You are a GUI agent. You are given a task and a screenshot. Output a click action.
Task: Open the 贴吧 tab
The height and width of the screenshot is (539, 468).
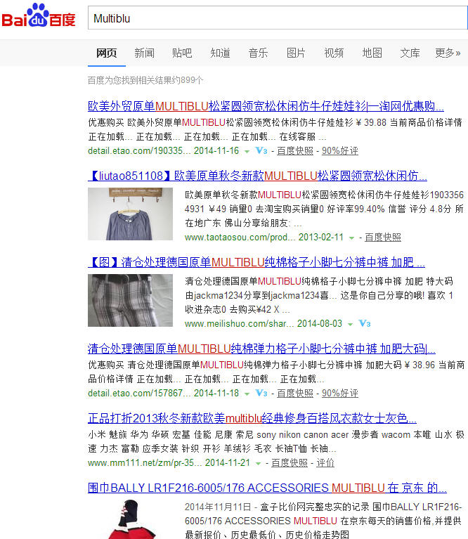click(x=182, y=53)
